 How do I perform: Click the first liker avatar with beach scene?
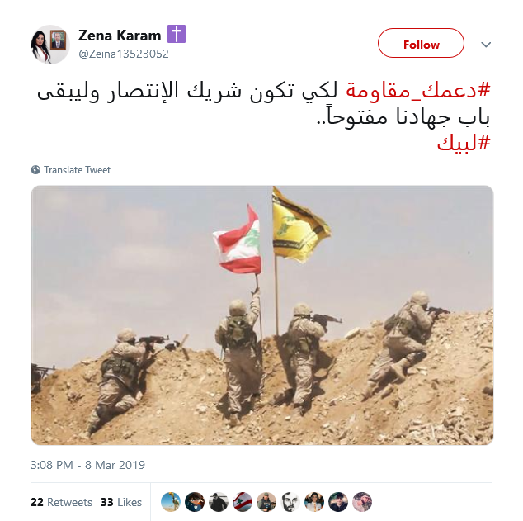(x=171, y=502)
